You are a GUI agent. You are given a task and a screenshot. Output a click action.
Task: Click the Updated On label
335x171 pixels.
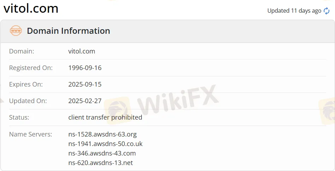pos(28,101)
